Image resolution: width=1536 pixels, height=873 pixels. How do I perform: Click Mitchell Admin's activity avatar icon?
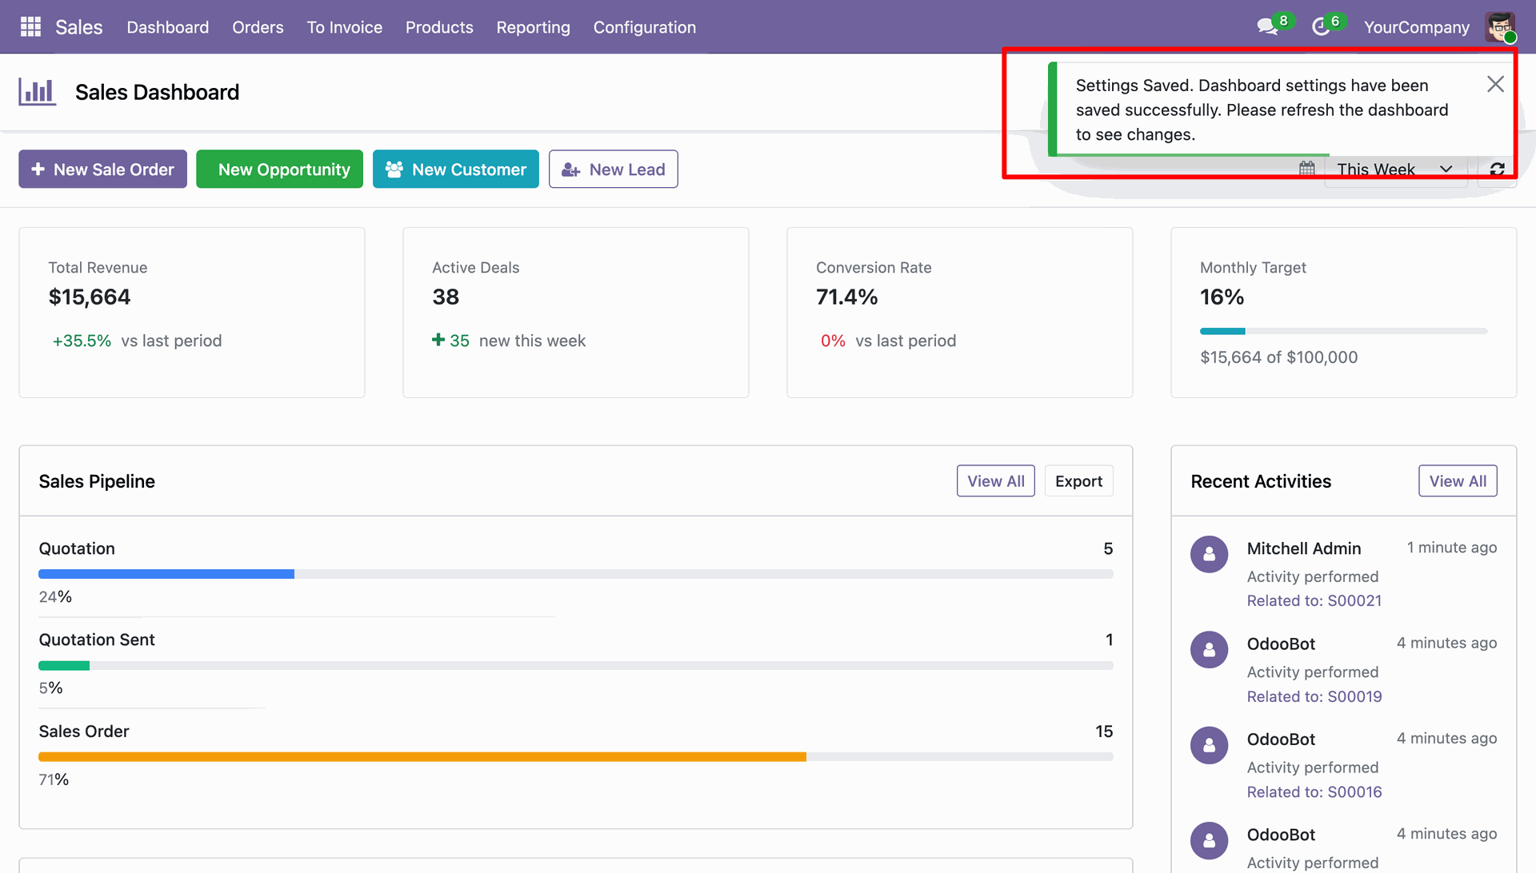point(1209,554)
